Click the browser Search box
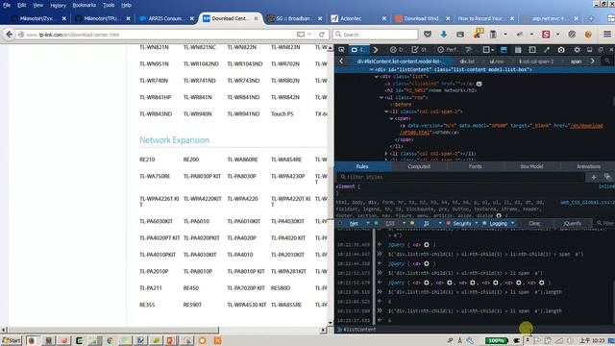615x346 pixels. [376, 35]
